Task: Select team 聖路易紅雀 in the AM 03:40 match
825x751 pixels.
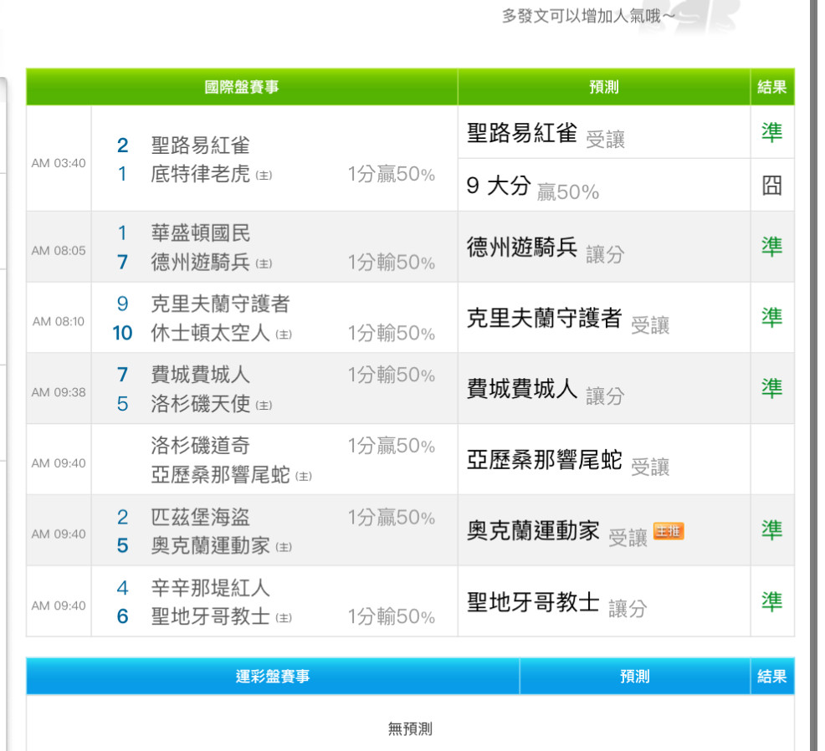Action: tap(201, 146)
